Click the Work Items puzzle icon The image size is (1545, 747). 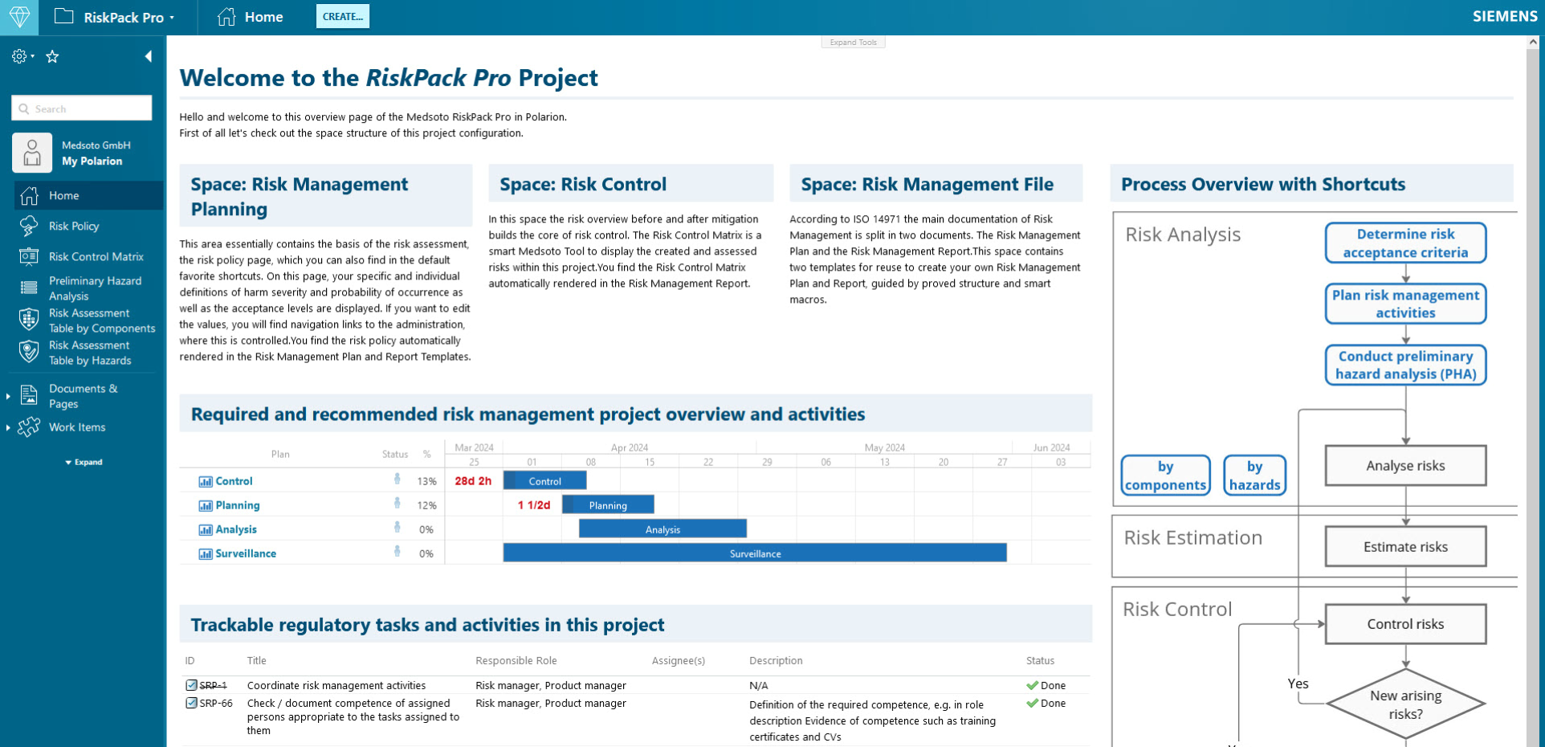click(x=29, y=427)
